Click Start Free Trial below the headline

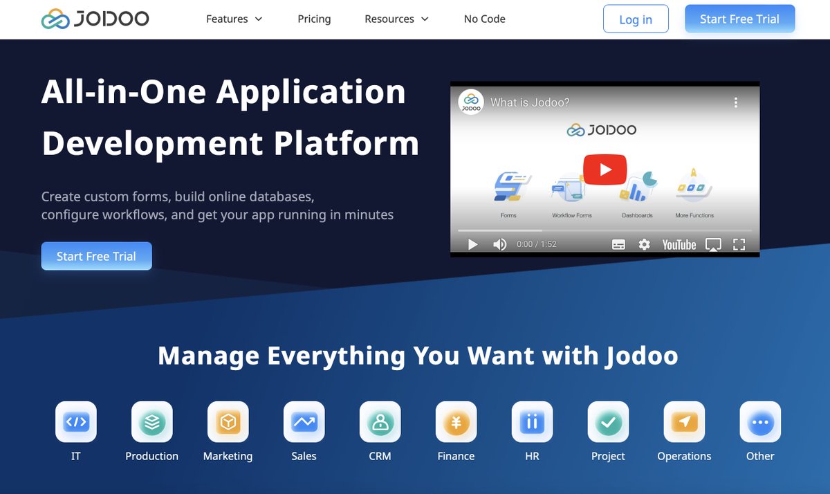click(x=96, y=256)
